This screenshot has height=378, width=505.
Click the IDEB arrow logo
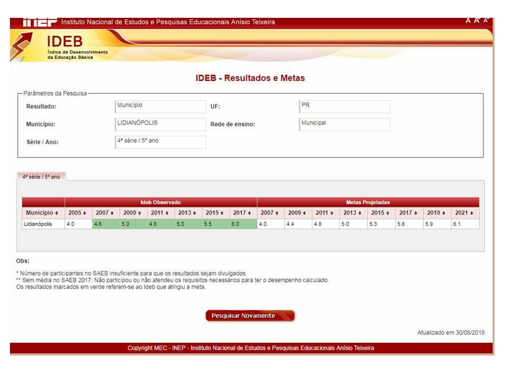[x=21, y=46]
